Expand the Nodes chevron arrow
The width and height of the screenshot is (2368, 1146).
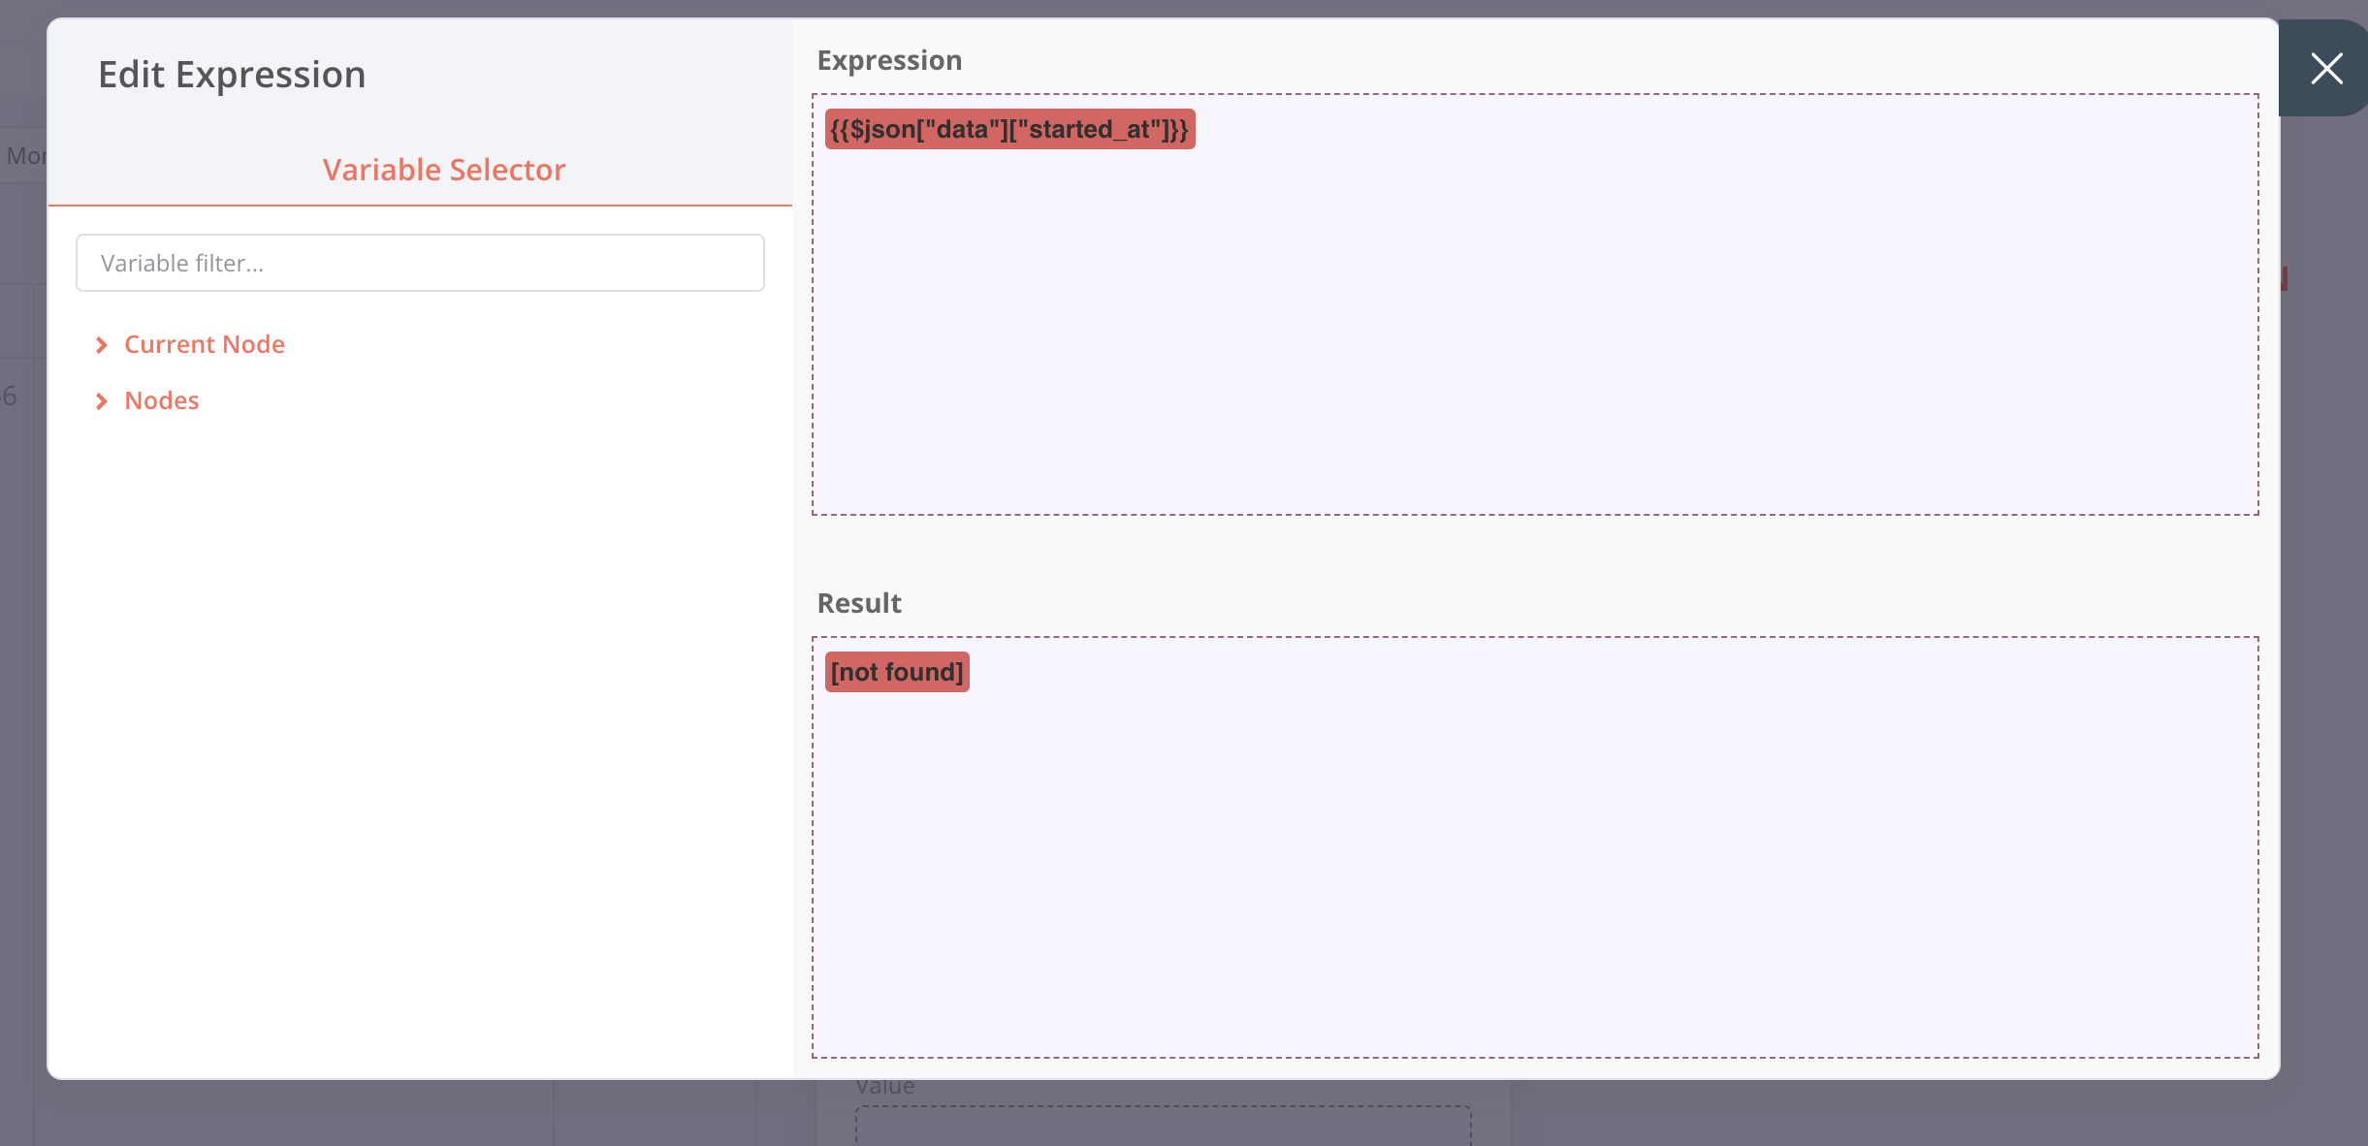pyautogui.click(x=101, y=401)
